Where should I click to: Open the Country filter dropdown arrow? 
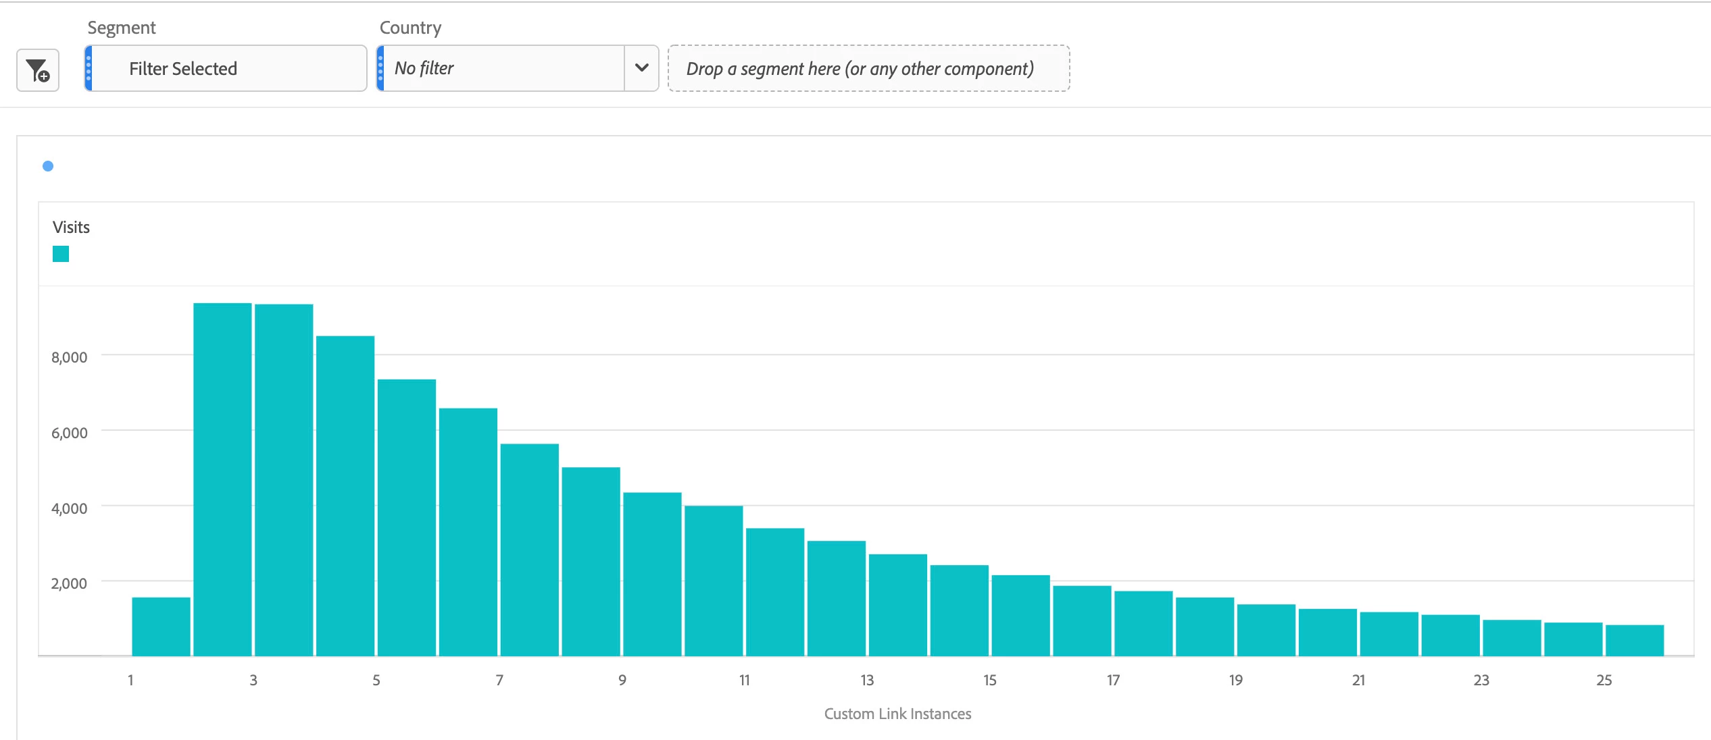[x=641, y=68]
